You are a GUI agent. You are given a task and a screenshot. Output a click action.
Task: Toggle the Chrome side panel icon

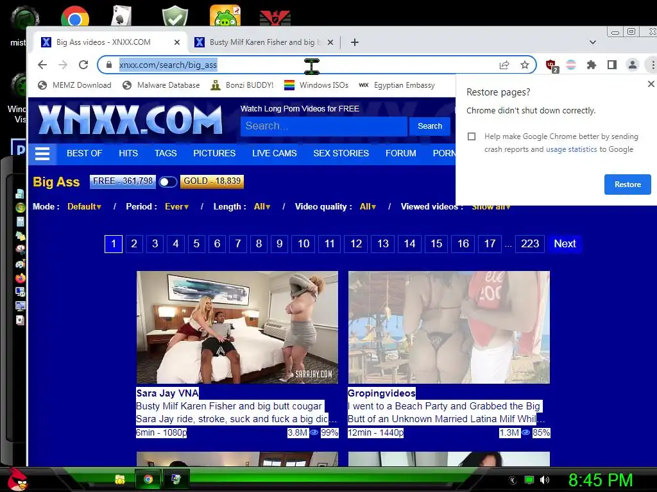pyautogui.click(x=611, y=65)
